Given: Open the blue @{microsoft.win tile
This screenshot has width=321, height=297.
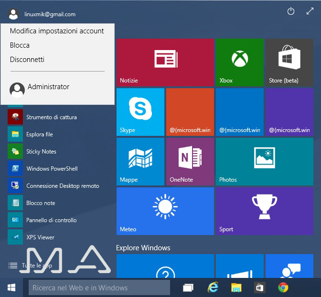Looking at the screenshot, I should [240, 112].
